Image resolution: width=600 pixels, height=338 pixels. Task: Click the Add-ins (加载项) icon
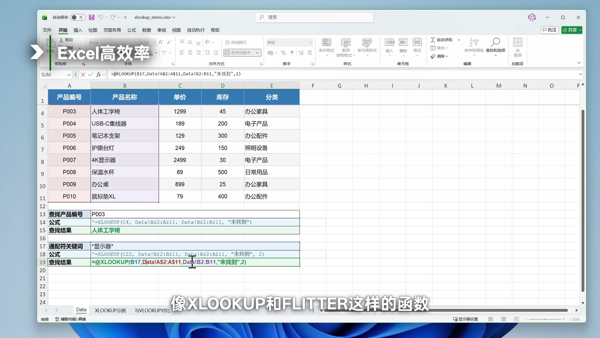[x=518, y=47]
